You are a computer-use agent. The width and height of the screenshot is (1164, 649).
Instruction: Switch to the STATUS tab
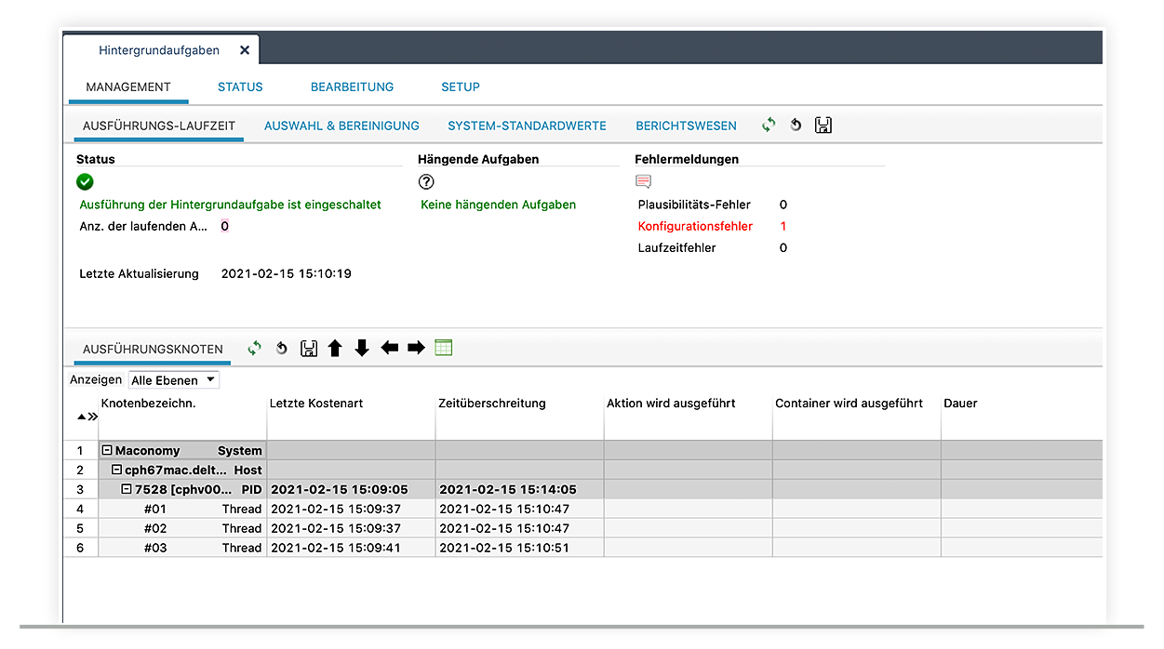(239, 86)
